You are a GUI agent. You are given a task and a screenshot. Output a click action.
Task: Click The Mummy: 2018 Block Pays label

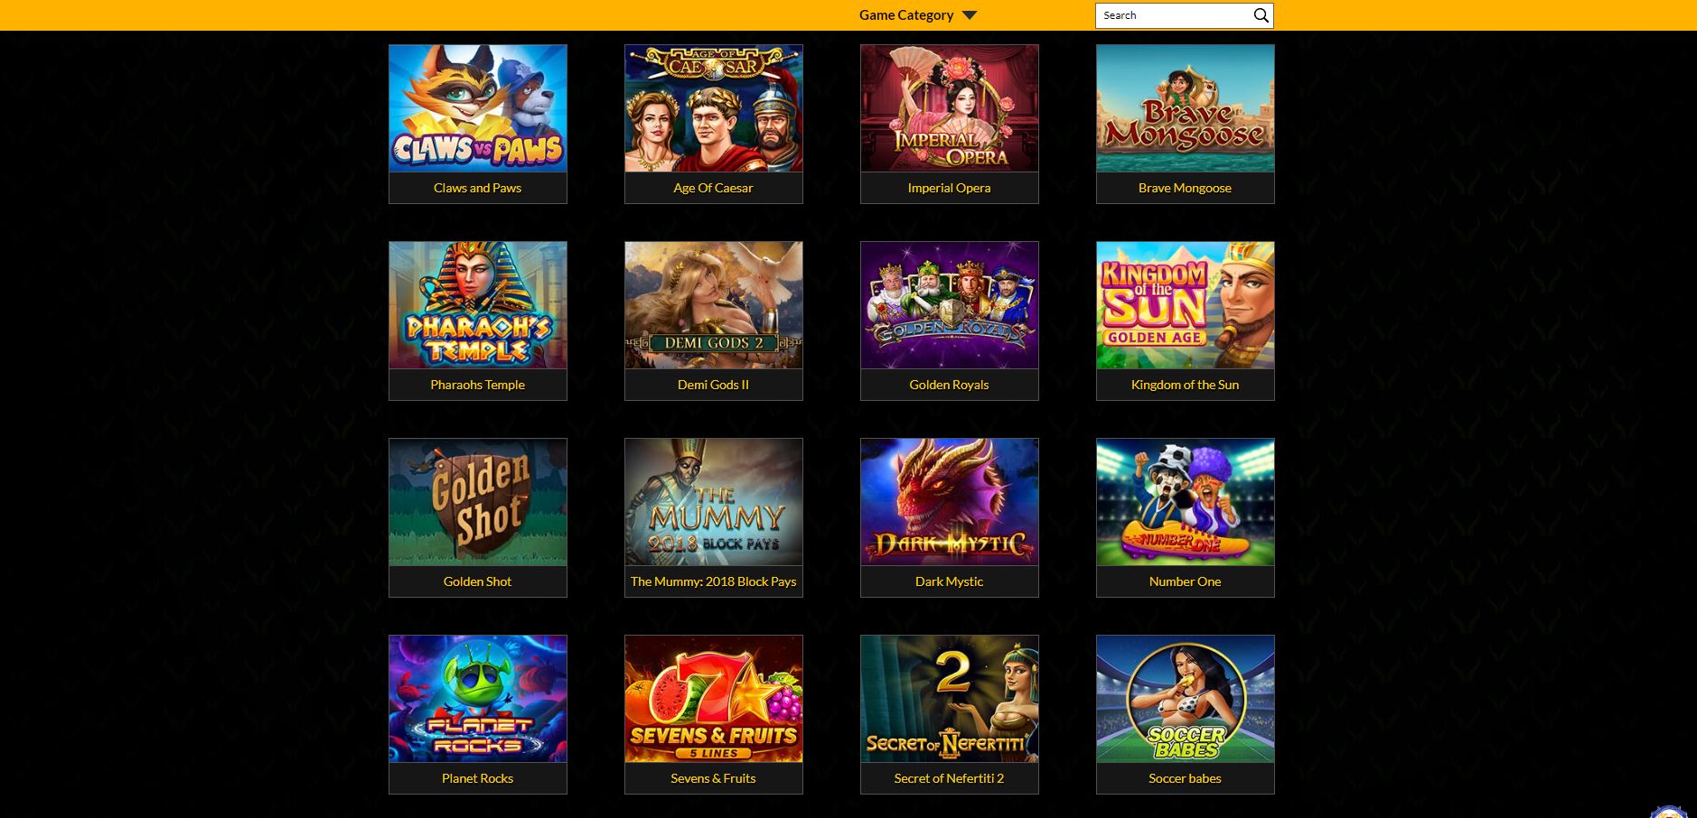tap(714, 581)
